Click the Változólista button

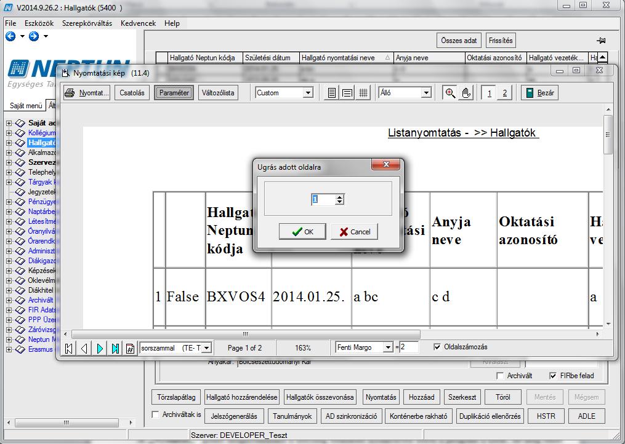pyautogui.click(x=218, y=93)
